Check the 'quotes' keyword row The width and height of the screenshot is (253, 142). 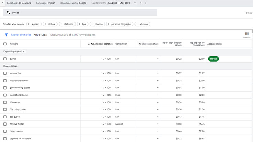coord(5,59)
